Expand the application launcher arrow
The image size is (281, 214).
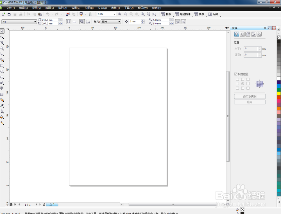[86, 14]
